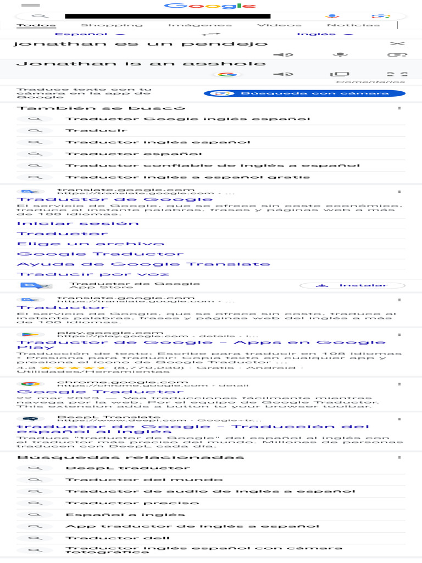422x563 pixels.
Task: Open Google Lens in search bar
Action: coord(381,16)
